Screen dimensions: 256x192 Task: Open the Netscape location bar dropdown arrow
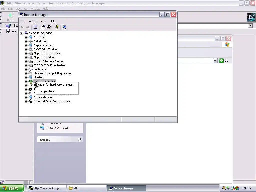click(250, 26)
